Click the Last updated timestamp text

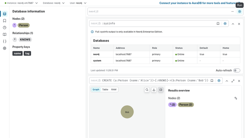pyautogui.click(x=104, y=70)
